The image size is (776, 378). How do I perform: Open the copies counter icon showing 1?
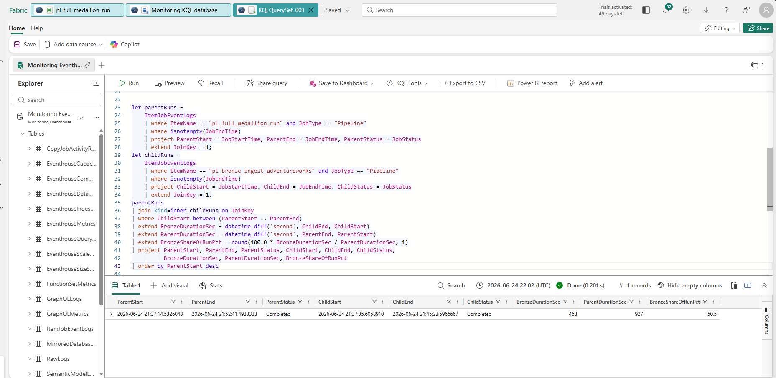tap(758, 65)
